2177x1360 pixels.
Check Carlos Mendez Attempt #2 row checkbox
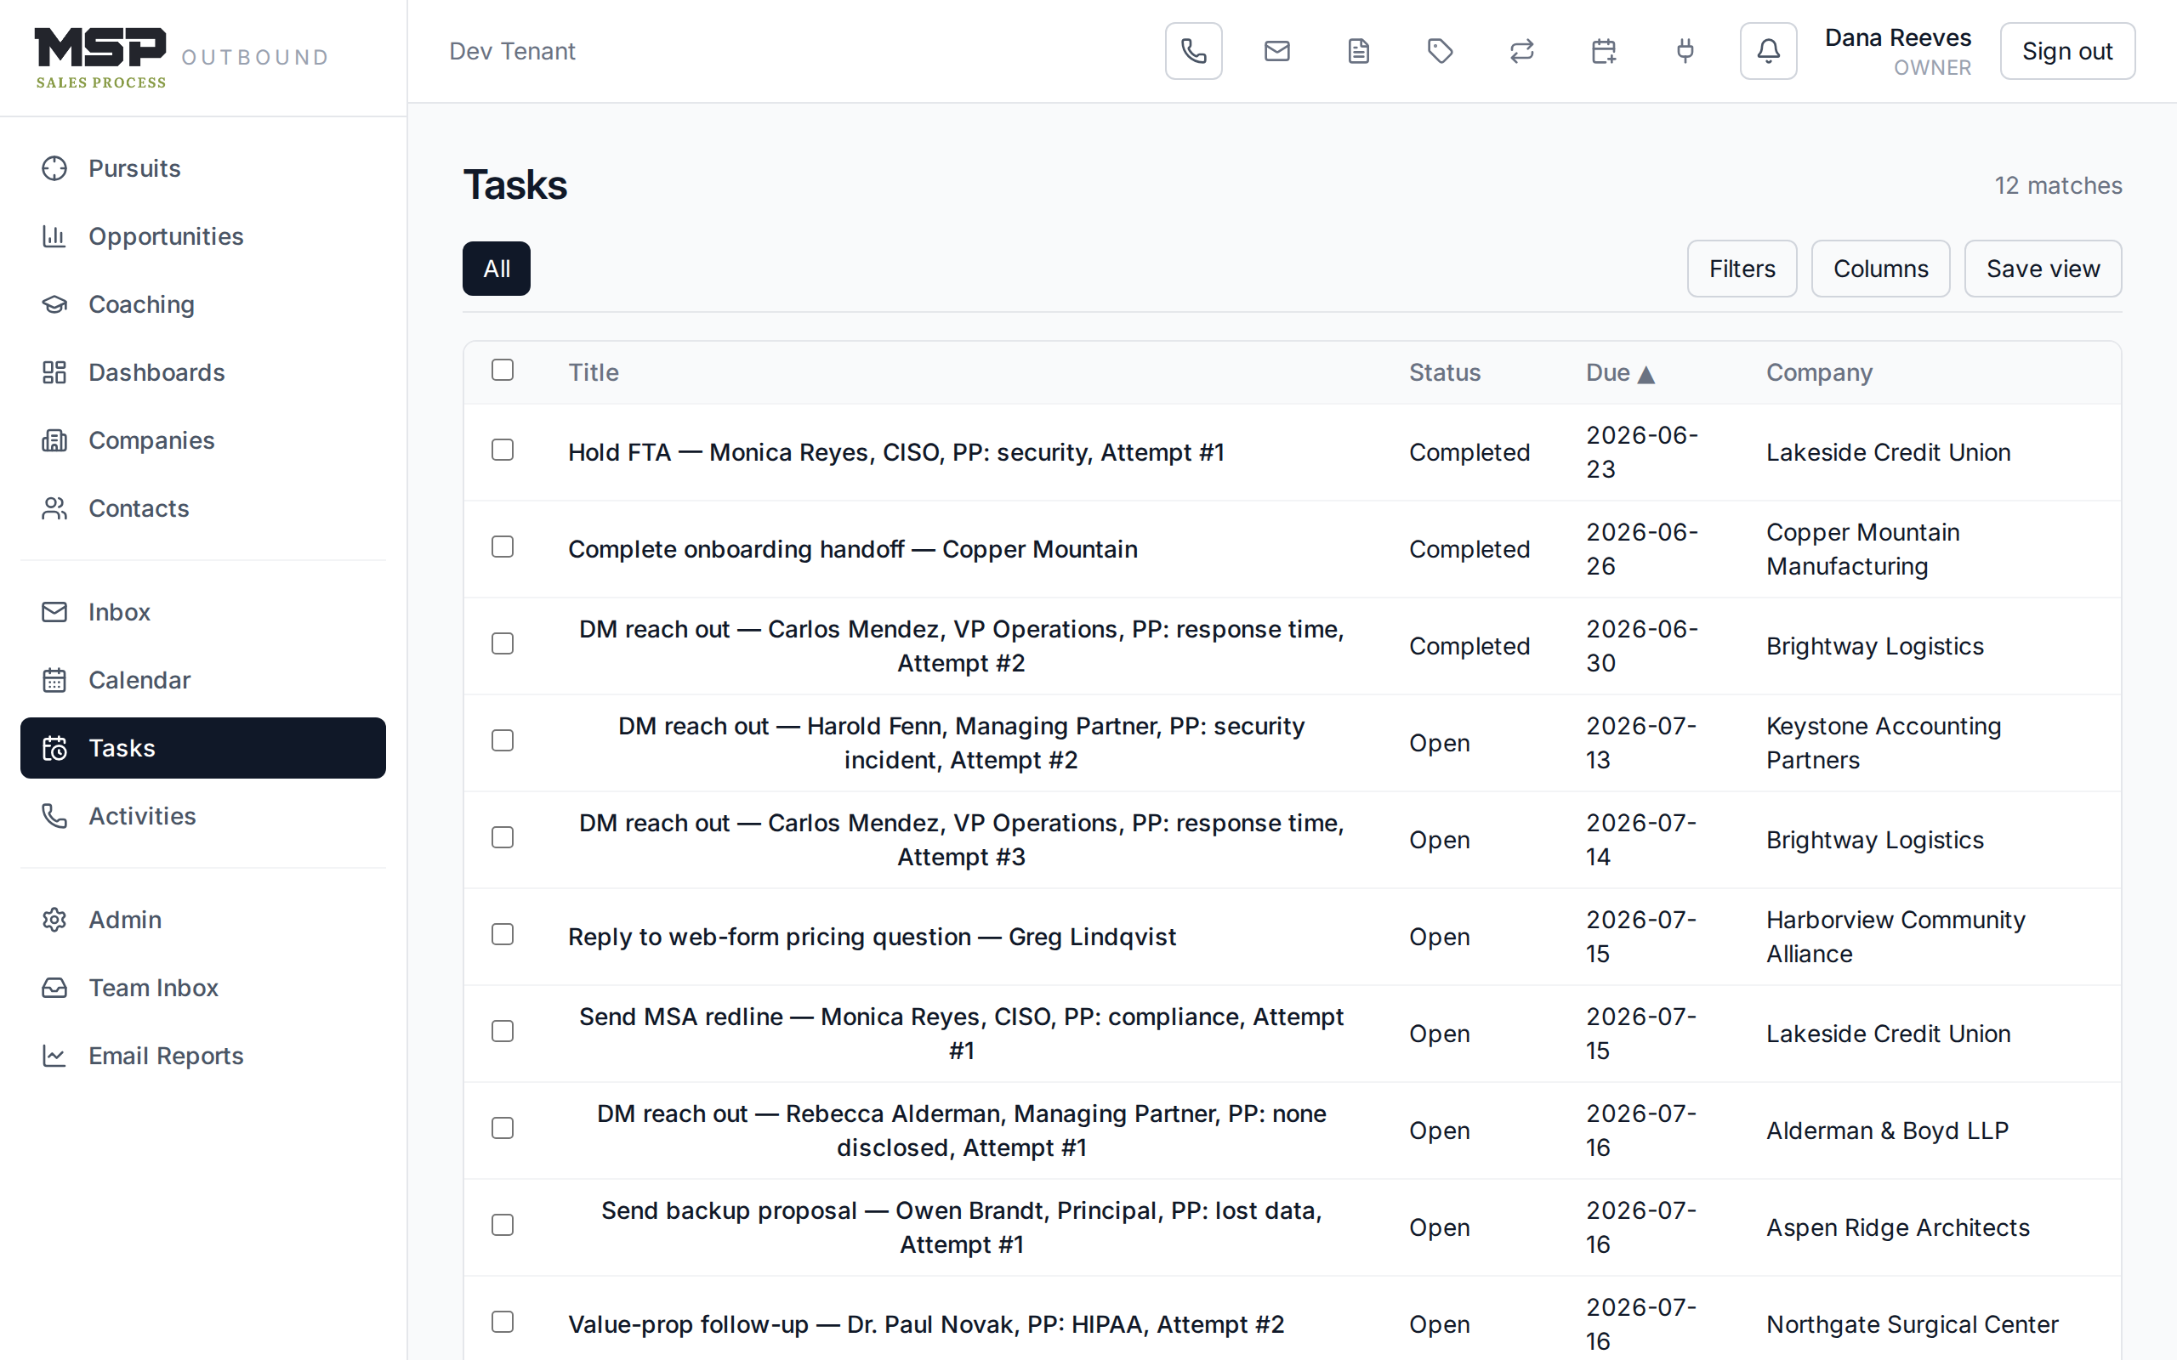coord(503,644)
